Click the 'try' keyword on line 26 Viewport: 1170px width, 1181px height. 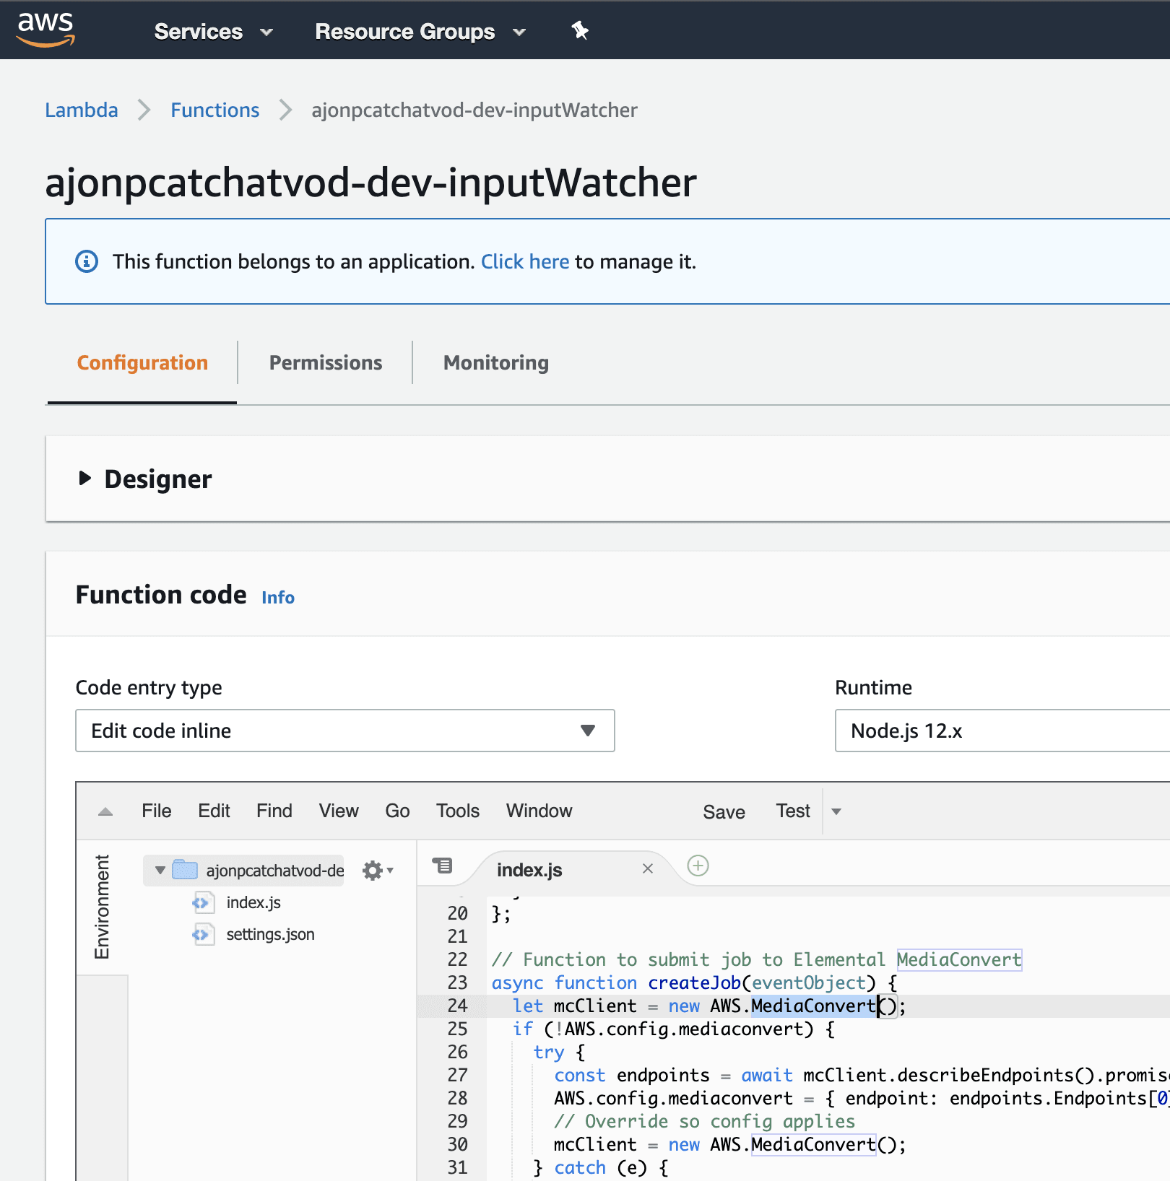click(x=548, y=1052)
